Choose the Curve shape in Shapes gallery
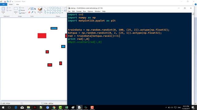Image resolution: width=197 pixels, height=110 pixels. click(x=48, y=8)
